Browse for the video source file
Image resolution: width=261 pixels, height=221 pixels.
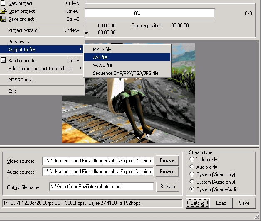[167, 160]
